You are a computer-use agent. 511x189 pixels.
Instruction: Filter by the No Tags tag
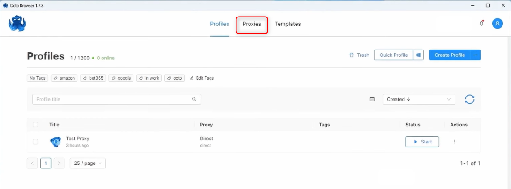pyautogui.click(x=38, y=78)
